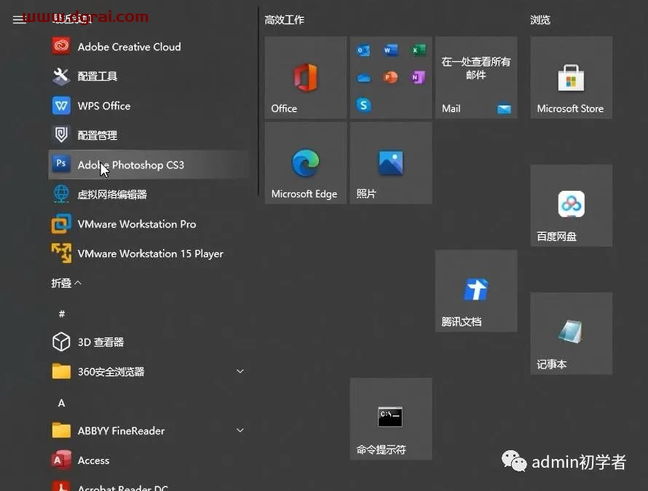Image resolution: width=648 pixels, height=491 pixels.
Task: Click the 浏览 group title
Action: coord(540,20)
